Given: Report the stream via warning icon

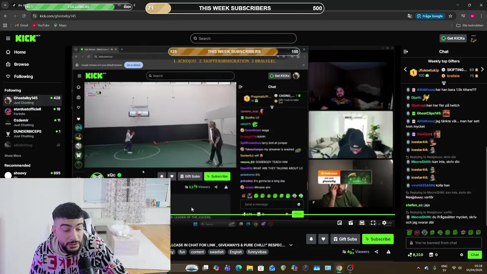Looking at the screenshot, I should pos(388,252).
